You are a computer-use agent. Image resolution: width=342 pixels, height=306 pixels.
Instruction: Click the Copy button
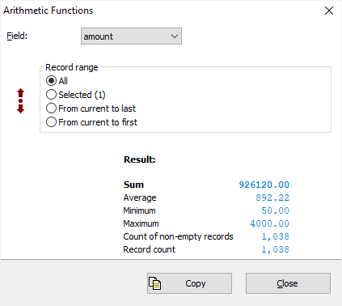(189, 283)
